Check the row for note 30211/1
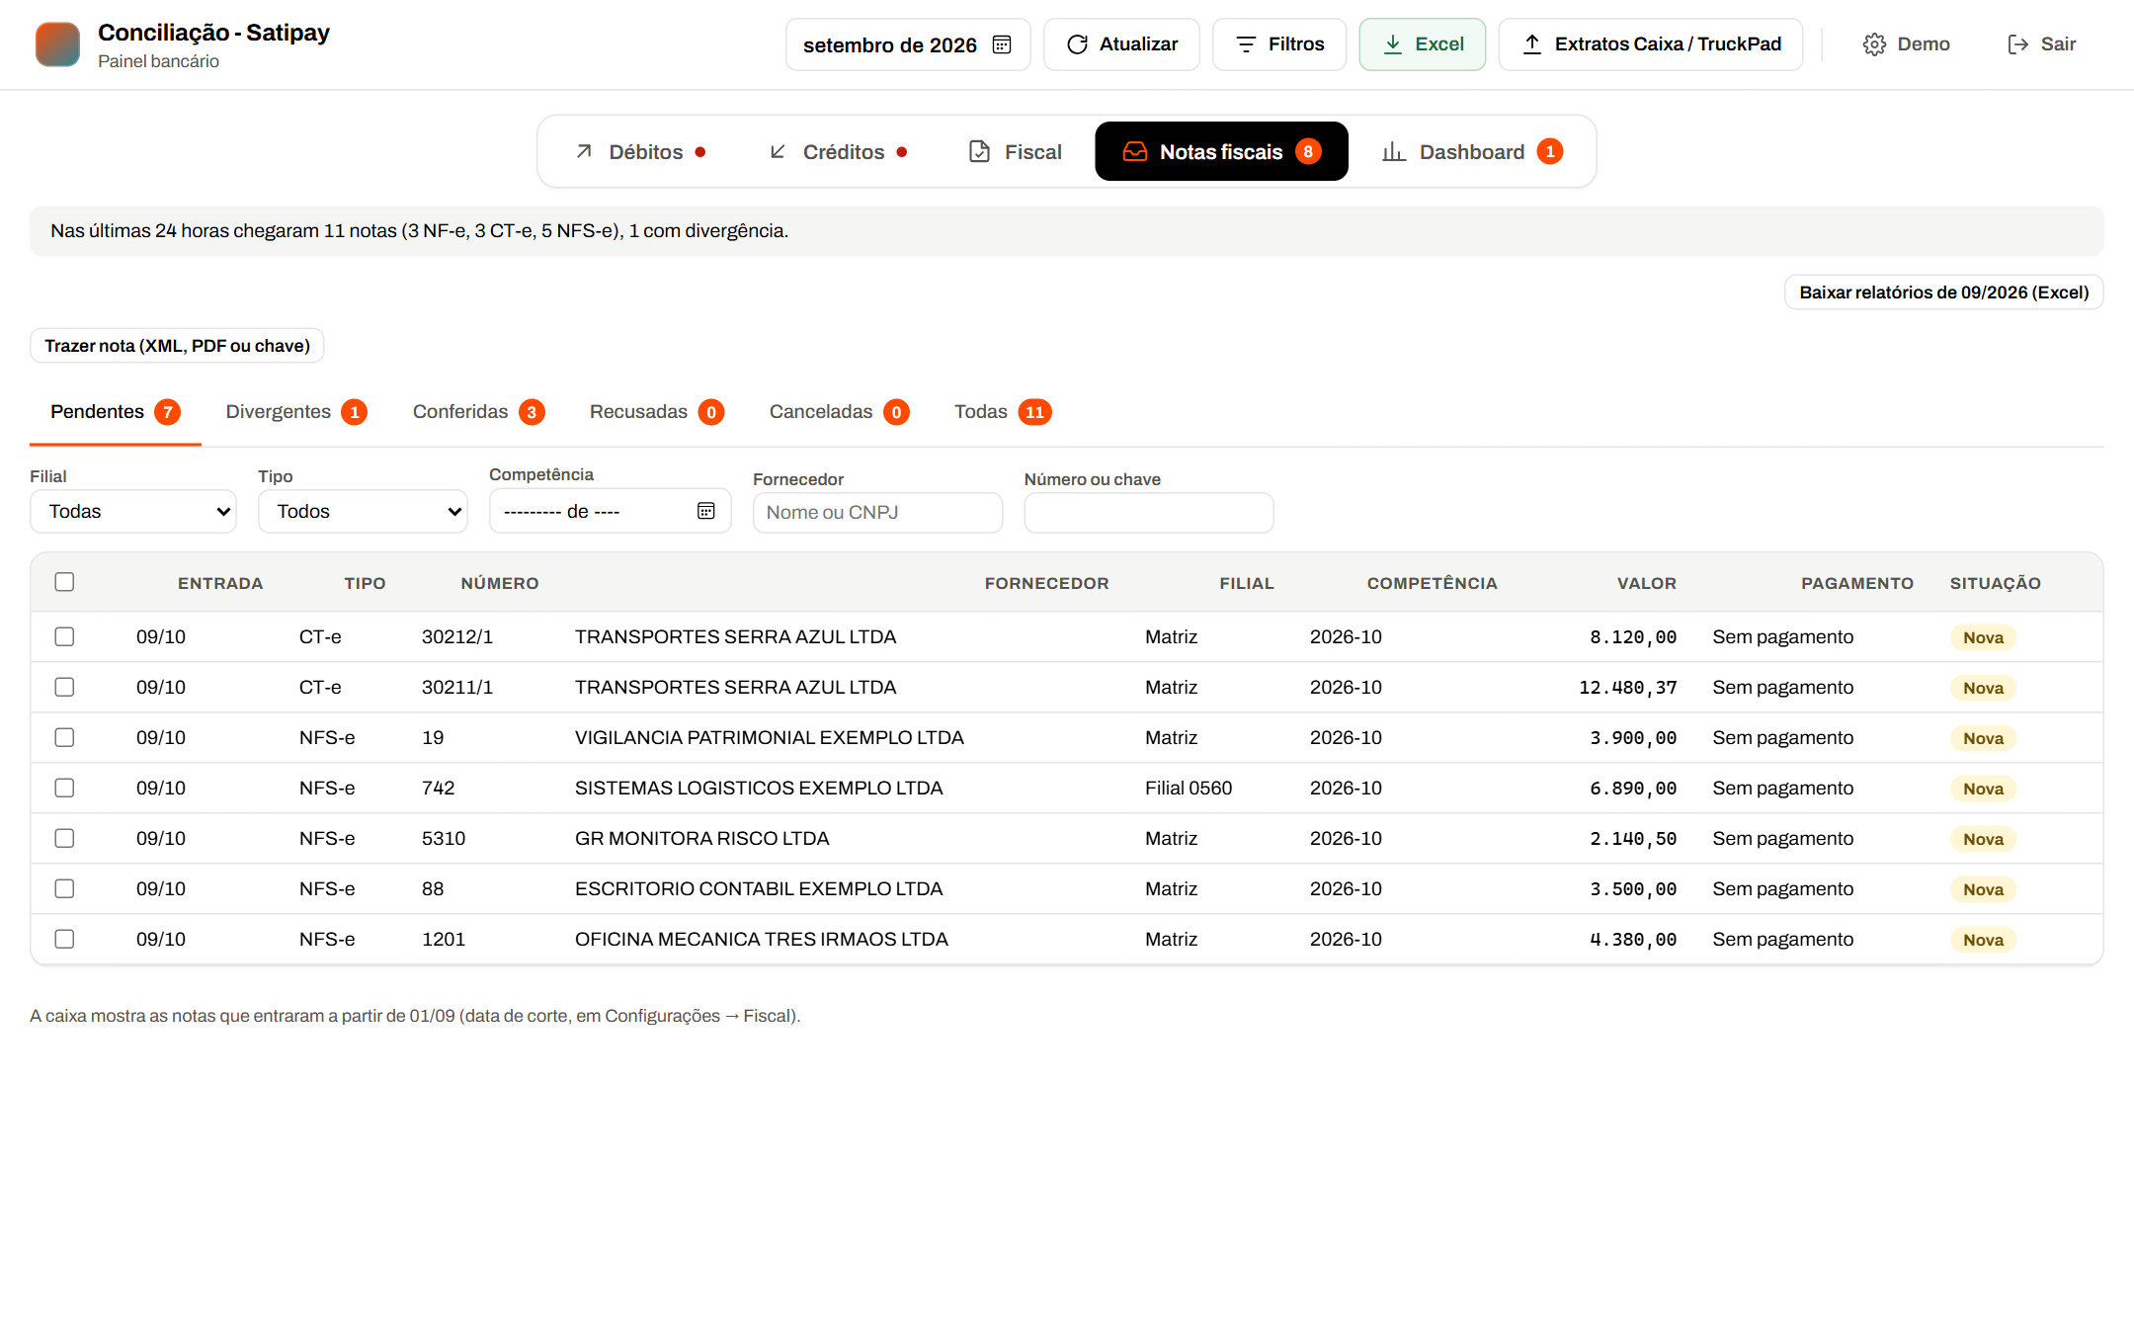2134x1334 pixels. click(64, 687)
